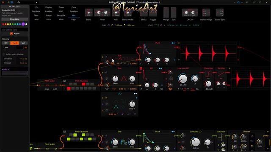
Task: Toggle lit D# note in green Pitch Quantize
Action: (75, 135)
